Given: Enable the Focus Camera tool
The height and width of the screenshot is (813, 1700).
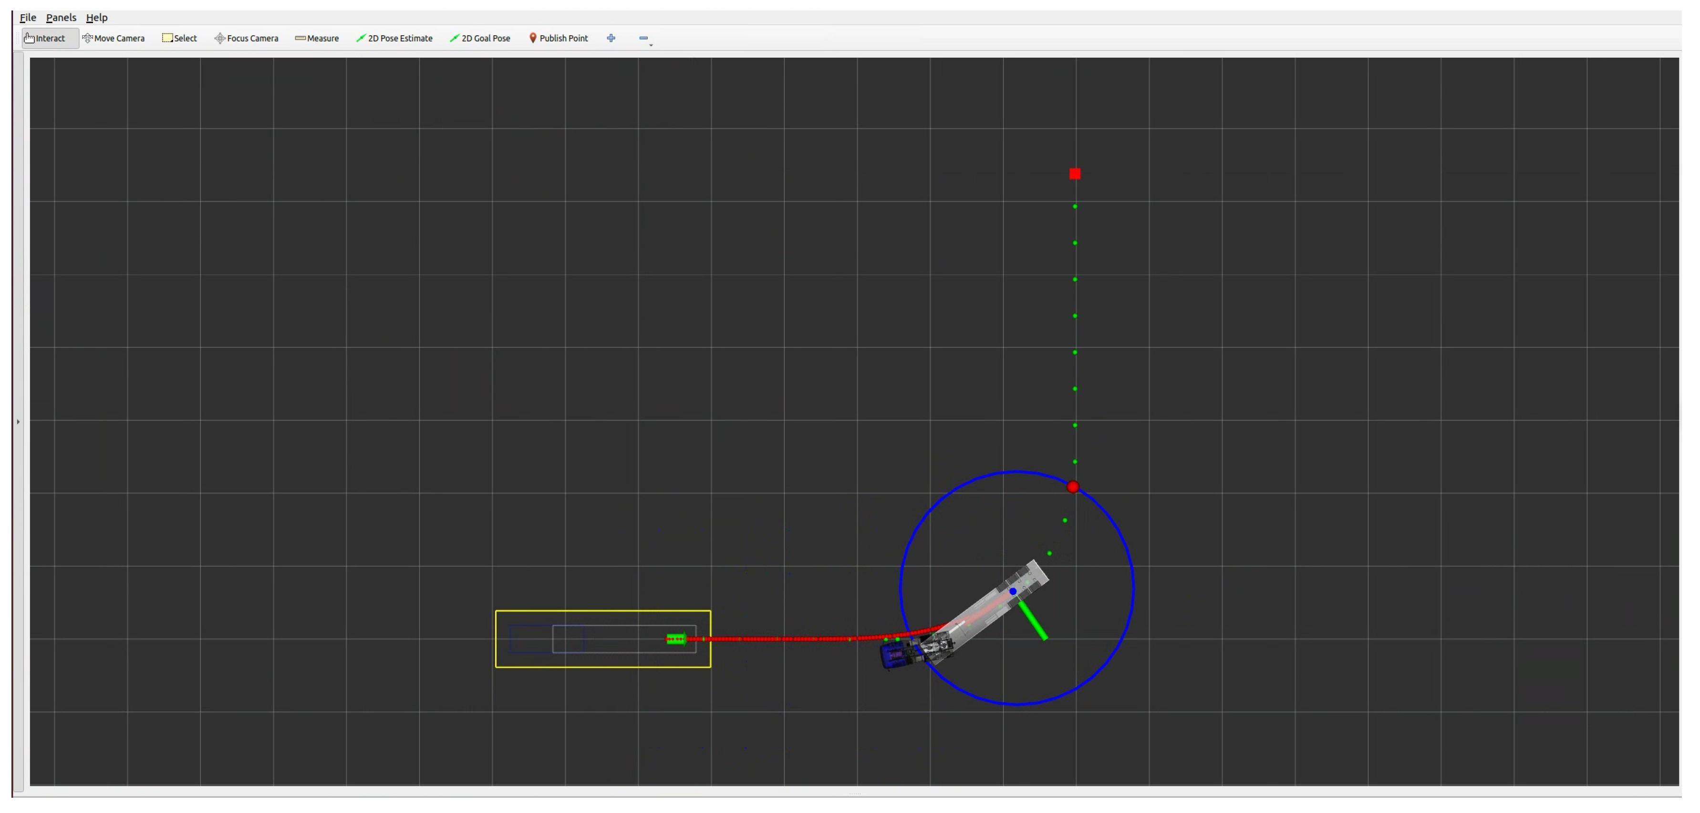Looking at the screenshot, I should [x=246, y=38].
